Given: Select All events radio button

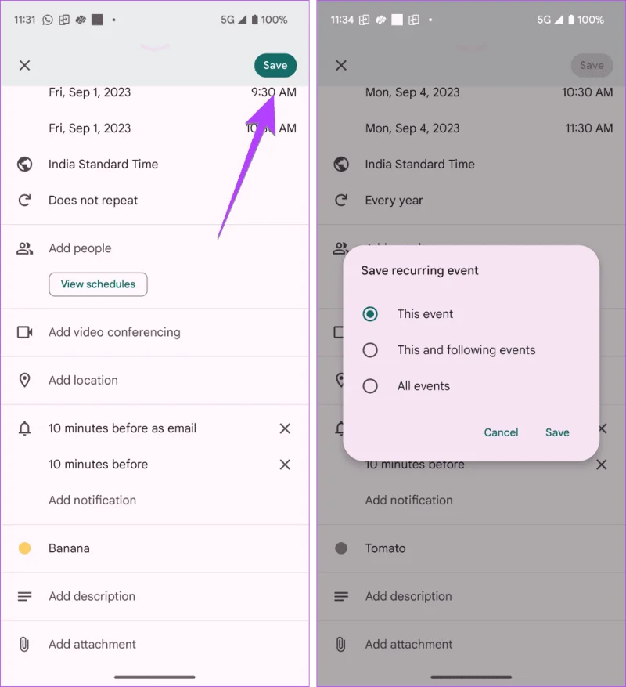Looking at the screenshot, I should (370, 386).
